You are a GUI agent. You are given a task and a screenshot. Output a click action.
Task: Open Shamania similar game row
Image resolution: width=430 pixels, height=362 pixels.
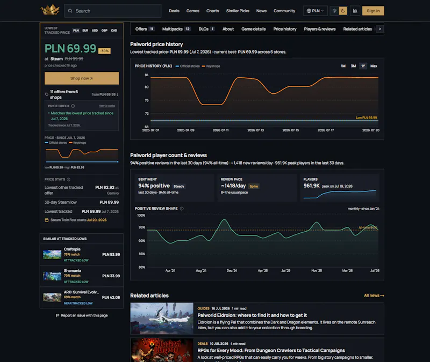point(82,276)
